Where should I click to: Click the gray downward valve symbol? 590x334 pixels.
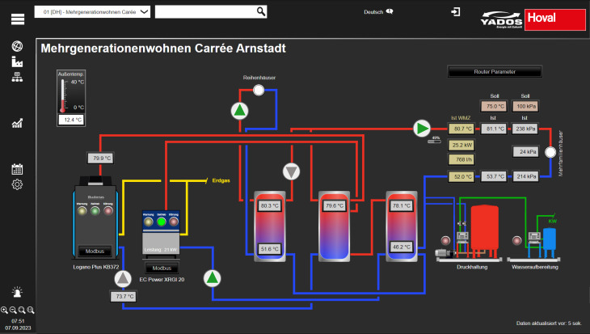(x=291, y=171)
